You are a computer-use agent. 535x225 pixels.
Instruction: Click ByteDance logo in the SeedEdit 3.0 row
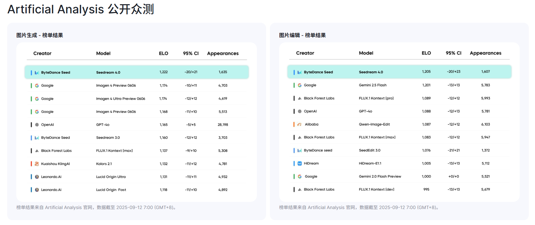point(300,150)
